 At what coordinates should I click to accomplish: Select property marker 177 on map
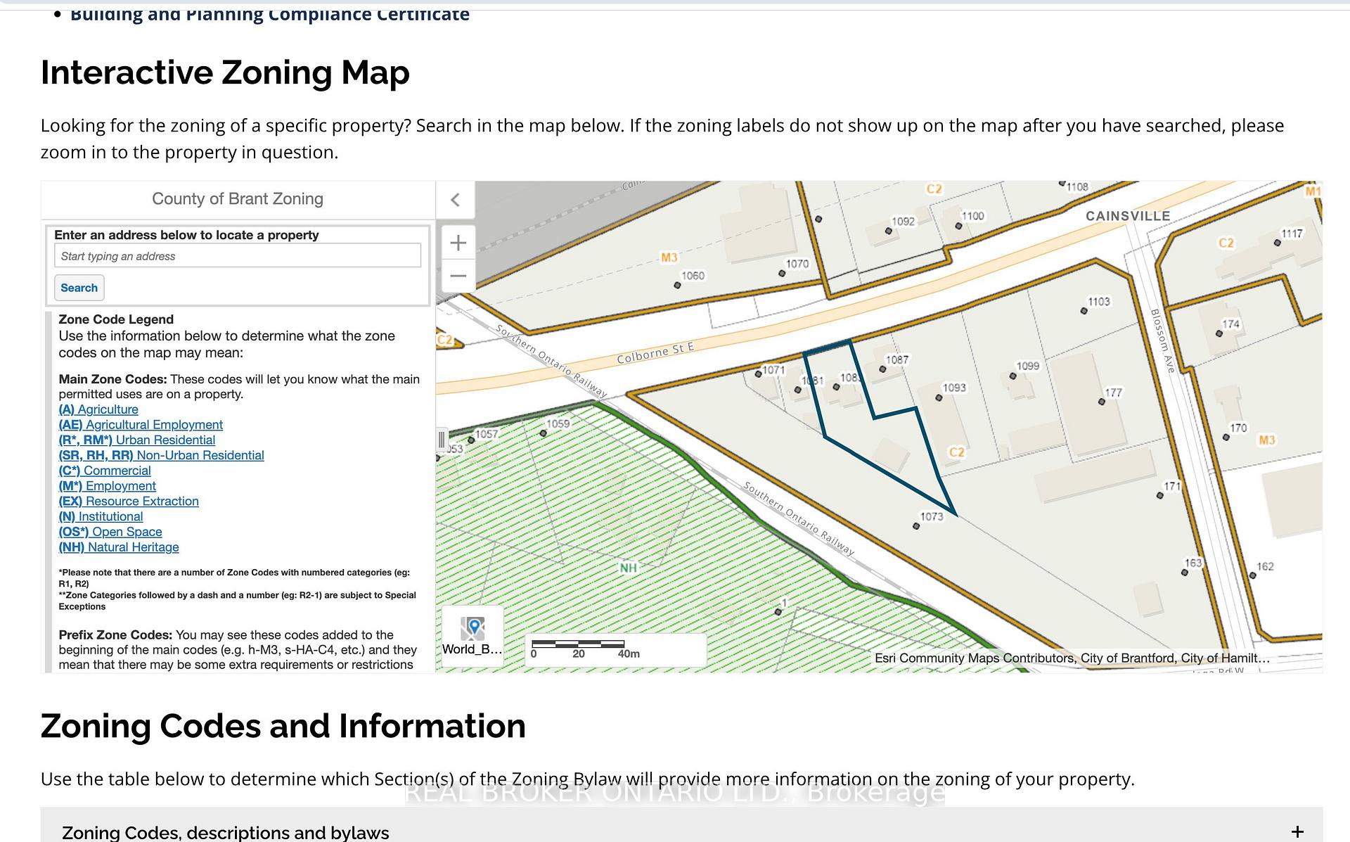pyautogui.click(x=1102, y=402)
